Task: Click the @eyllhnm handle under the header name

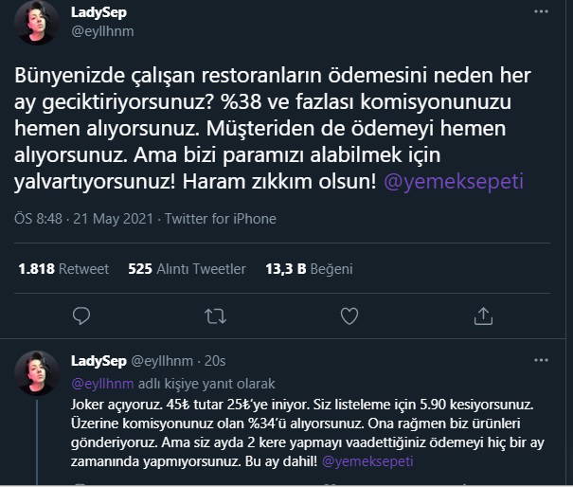Action: (104, 30)
